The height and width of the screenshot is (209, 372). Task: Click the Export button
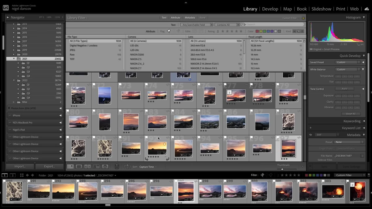[49, 166]
